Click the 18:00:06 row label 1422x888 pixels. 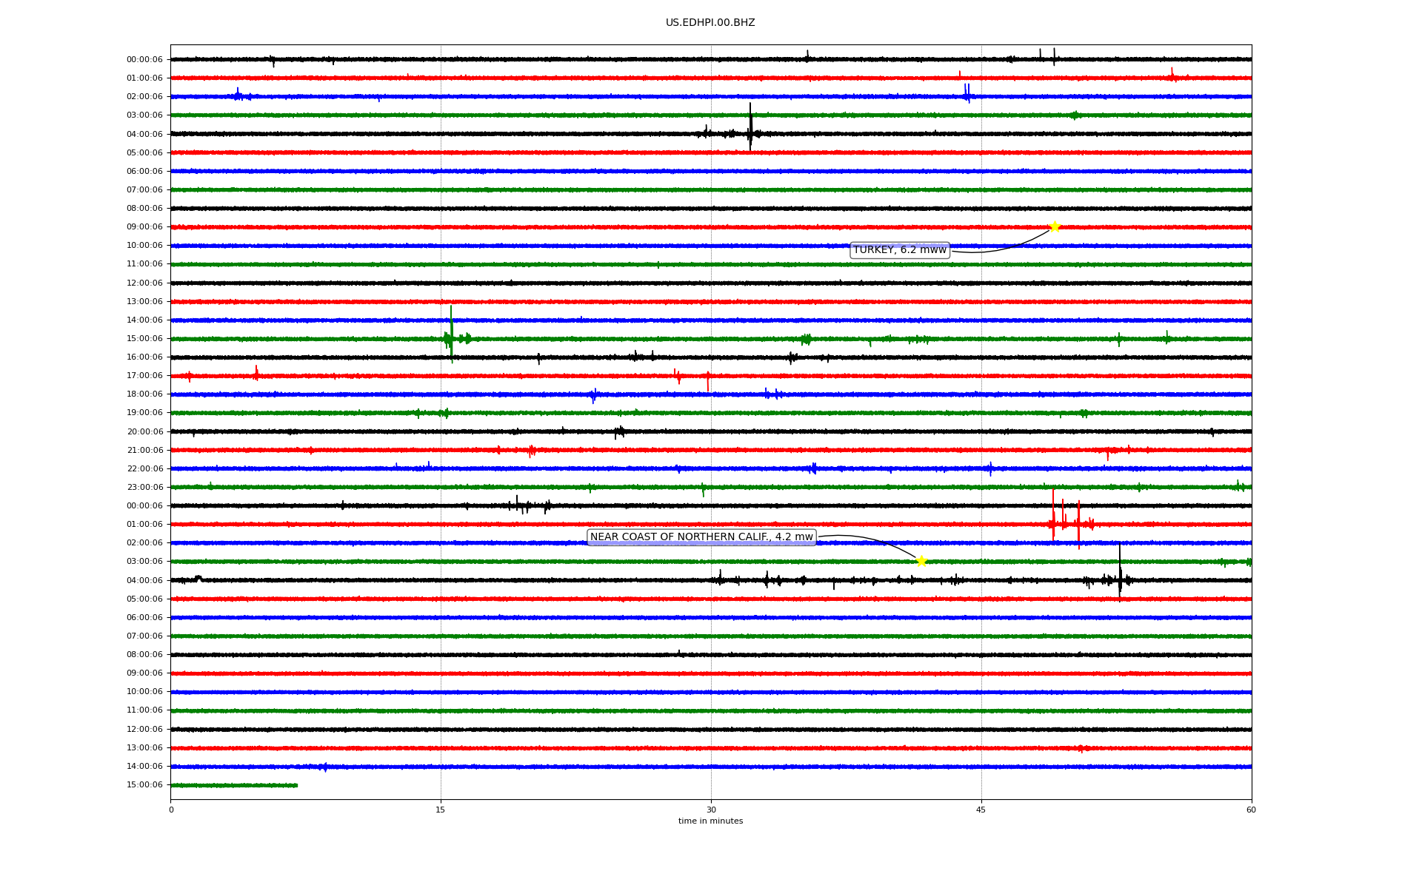pyautogui.click(x=144, y=394)
